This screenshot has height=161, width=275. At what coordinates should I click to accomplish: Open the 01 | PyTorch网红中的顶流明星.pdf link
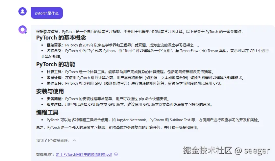pos(84,154)
